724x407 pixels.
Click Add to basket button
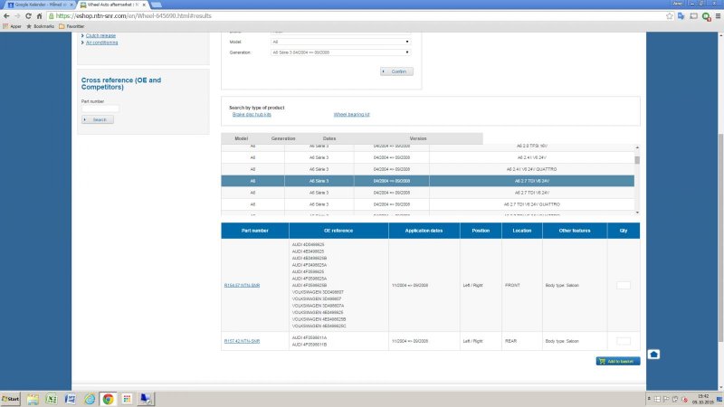(618, 361)
